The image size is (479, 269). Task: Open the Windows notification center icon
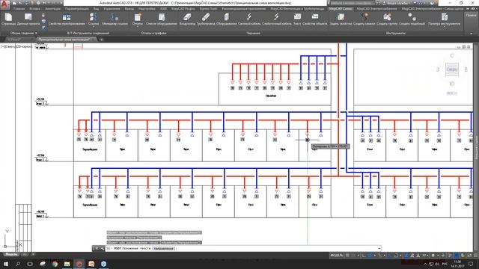click(471, 264)
